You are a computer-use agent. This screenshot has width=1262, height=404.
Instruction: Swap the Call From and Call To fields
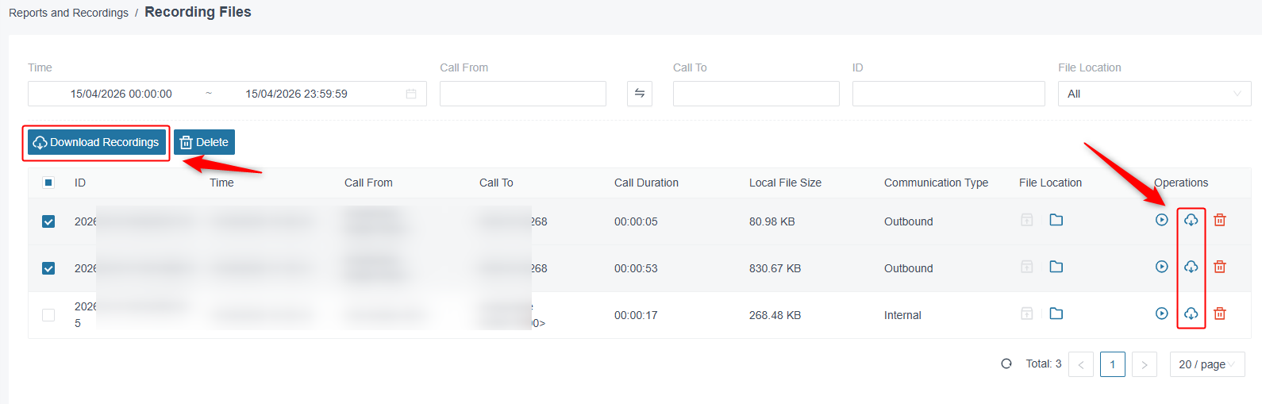(639, 94)
